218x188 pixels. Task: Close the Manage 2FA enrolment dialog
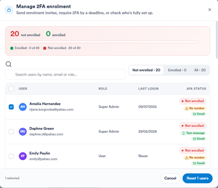click(210, 10)
